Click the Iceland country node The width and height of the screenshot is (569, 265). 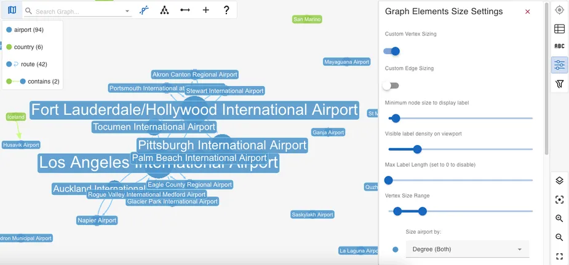click(x=16, y=117)
